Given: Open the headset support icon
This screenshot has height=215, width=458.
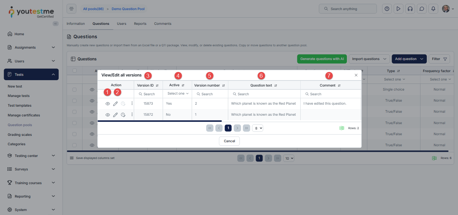Looking at the screenshot, I should (x=410, y=9).
